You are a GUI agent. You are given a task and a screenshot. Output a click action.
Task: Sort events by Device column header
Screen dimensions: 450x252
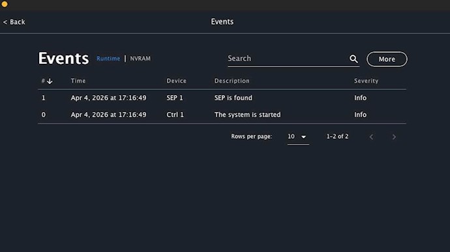point(177,81)
